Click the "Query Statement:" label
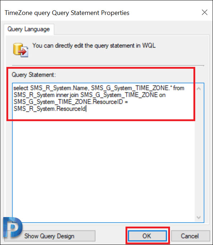 pyautogui.click(x=34, y=75)
